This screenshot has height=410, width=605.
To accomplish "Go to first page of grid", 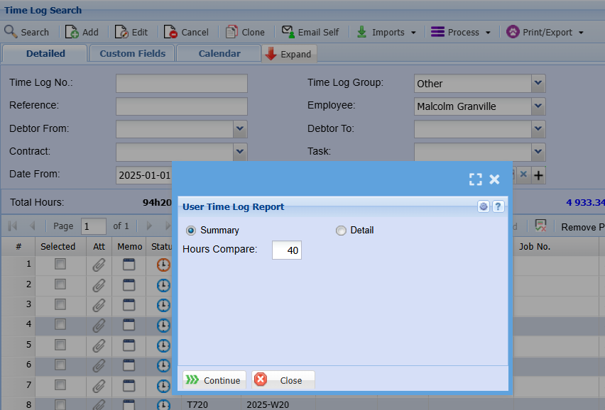I will point(12,226).
